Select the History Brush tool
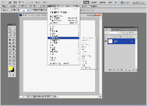This screenshot has width=147, height=106. 14,43
